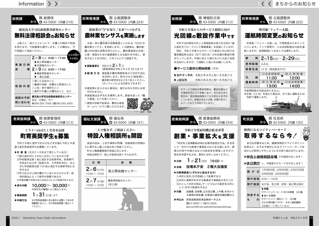Click the headline '光回線の敷設作業中です'
Screen dimensions: 319x226
click(204, 36)
